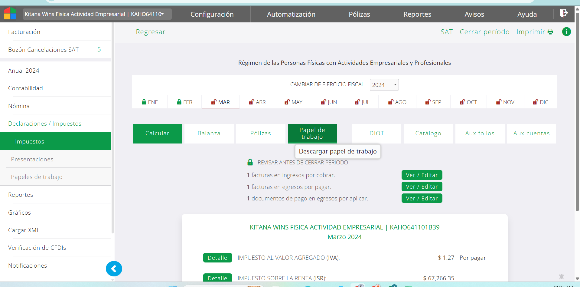Click the Cerrar período link

(484, 32)
